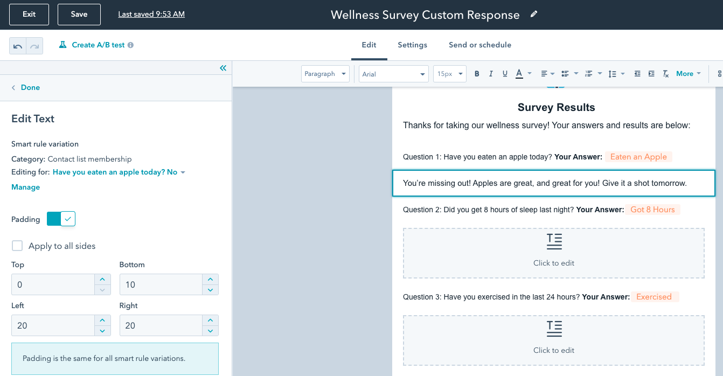Viewport: 723px width, 376px height.
Task: Click the bulleted list icon
Action: pyautogui.click(x=565, y=74)
